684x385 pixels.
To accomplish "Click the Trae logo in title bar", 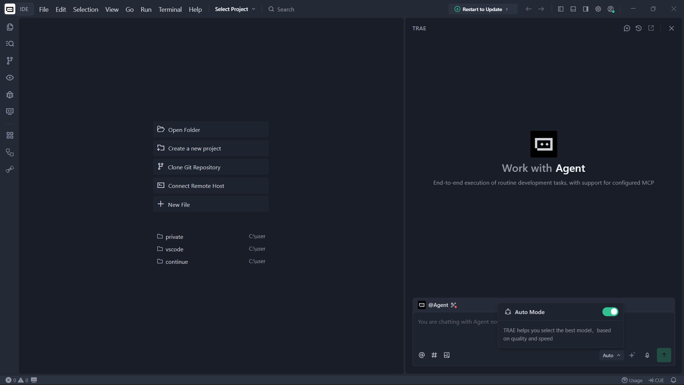I will [10, 9].
